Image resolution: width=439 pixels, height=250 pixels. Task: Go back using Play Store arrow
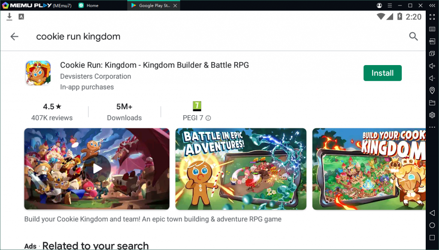tap(14, 36)
